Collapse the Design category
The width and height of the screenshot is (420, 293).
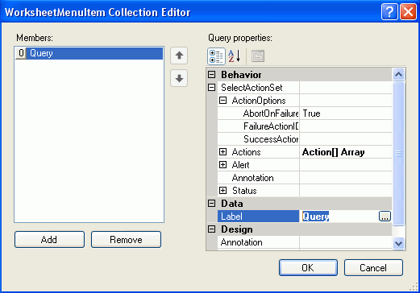point(212,229)
